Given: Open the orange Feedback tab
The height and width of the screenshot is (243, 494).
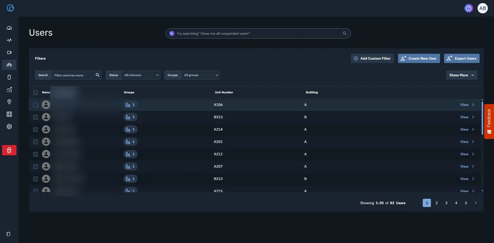Looking at the screenshot, I should point(489,121).
